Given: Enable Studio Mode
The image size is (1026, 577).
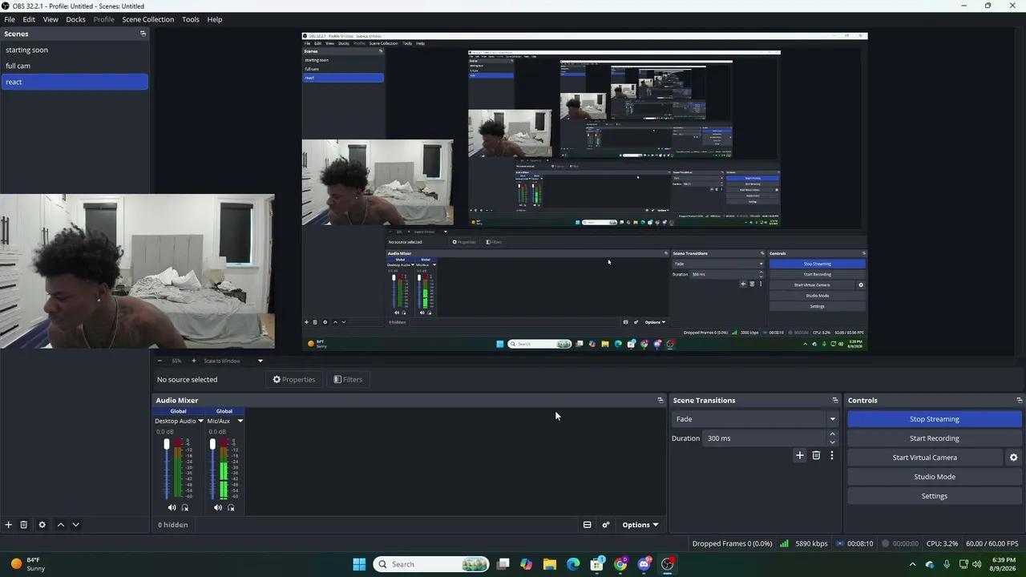Looking at the screenshot, I should click(935, 477).
